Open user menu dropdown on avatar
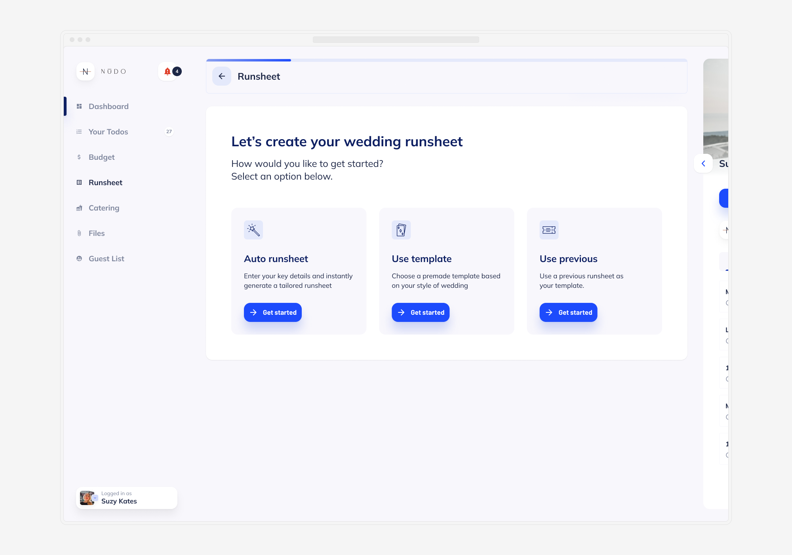This screenshot has width=792, height=555. point(95,498)
